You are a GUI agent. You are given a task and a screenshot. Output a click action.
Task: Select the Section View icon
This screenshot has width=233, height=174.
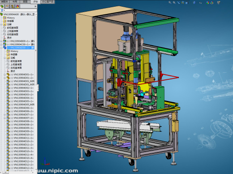(x=183, y=2)
